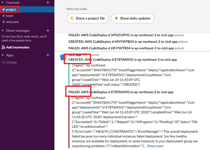
Task: Click the 'FAILED: AWS CodeDeploy d-VPOZ5JPVG' message
Action: [x=121, y=35]
